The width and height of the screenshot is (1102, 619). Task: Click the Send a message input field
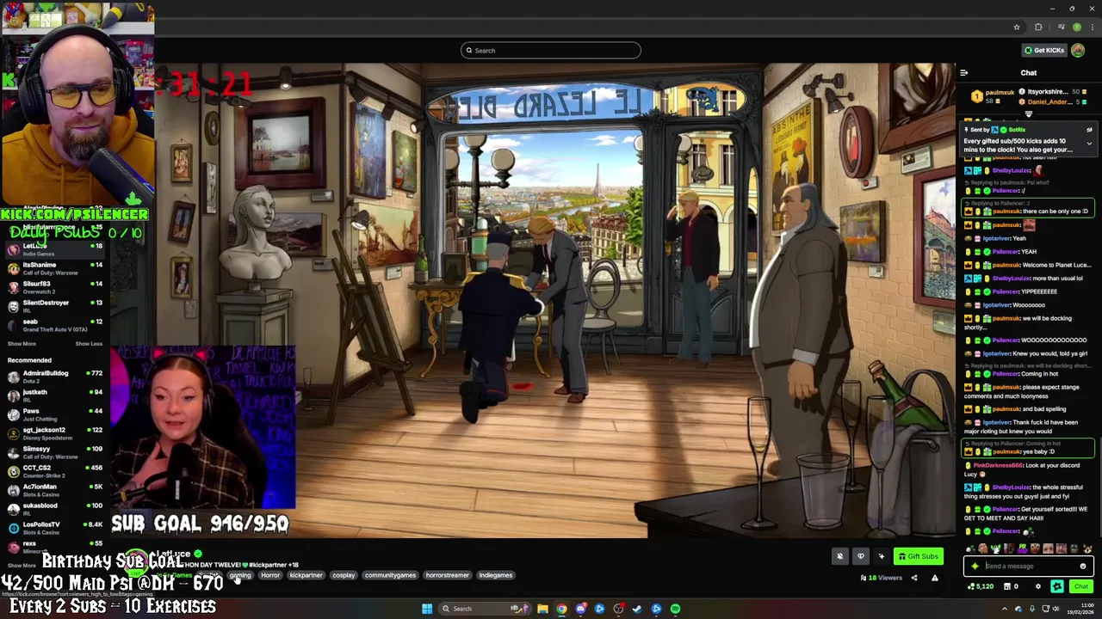1029,566
